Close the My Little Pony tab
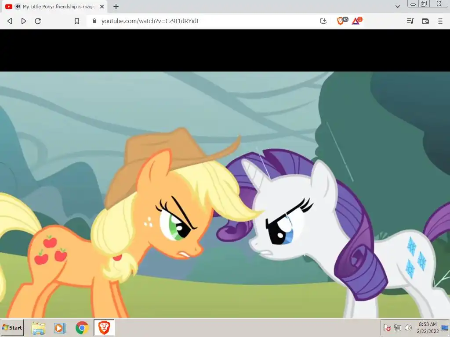The image size is (450, 337). tap(102, 6)
